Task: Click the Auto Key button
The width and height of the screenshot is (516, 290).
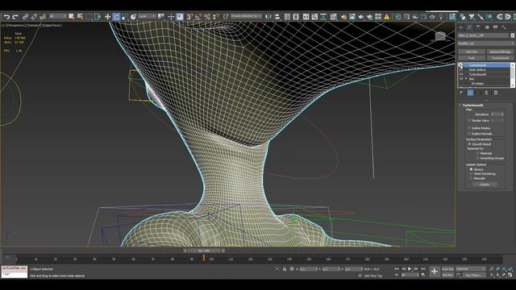Action: coord(447,269)
